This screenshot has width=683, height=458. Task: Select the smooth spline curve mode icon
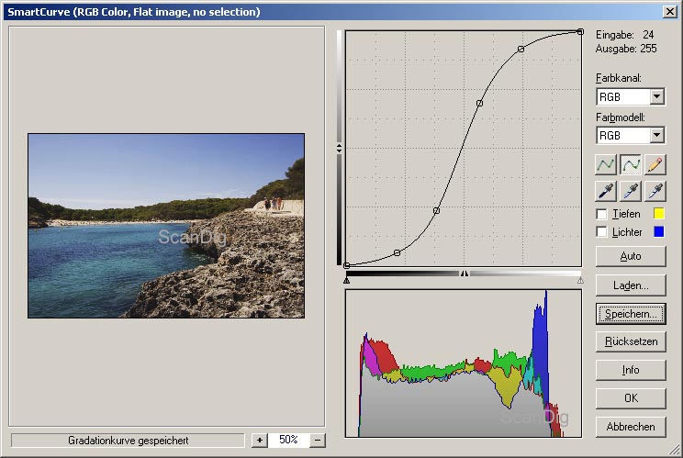[x=631, y=164]
